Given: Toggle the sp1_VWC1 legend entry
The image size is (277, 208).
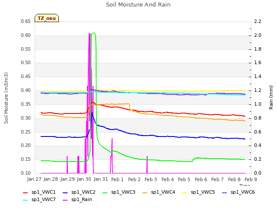Looking at the screenshot, I should pos(39,192).
